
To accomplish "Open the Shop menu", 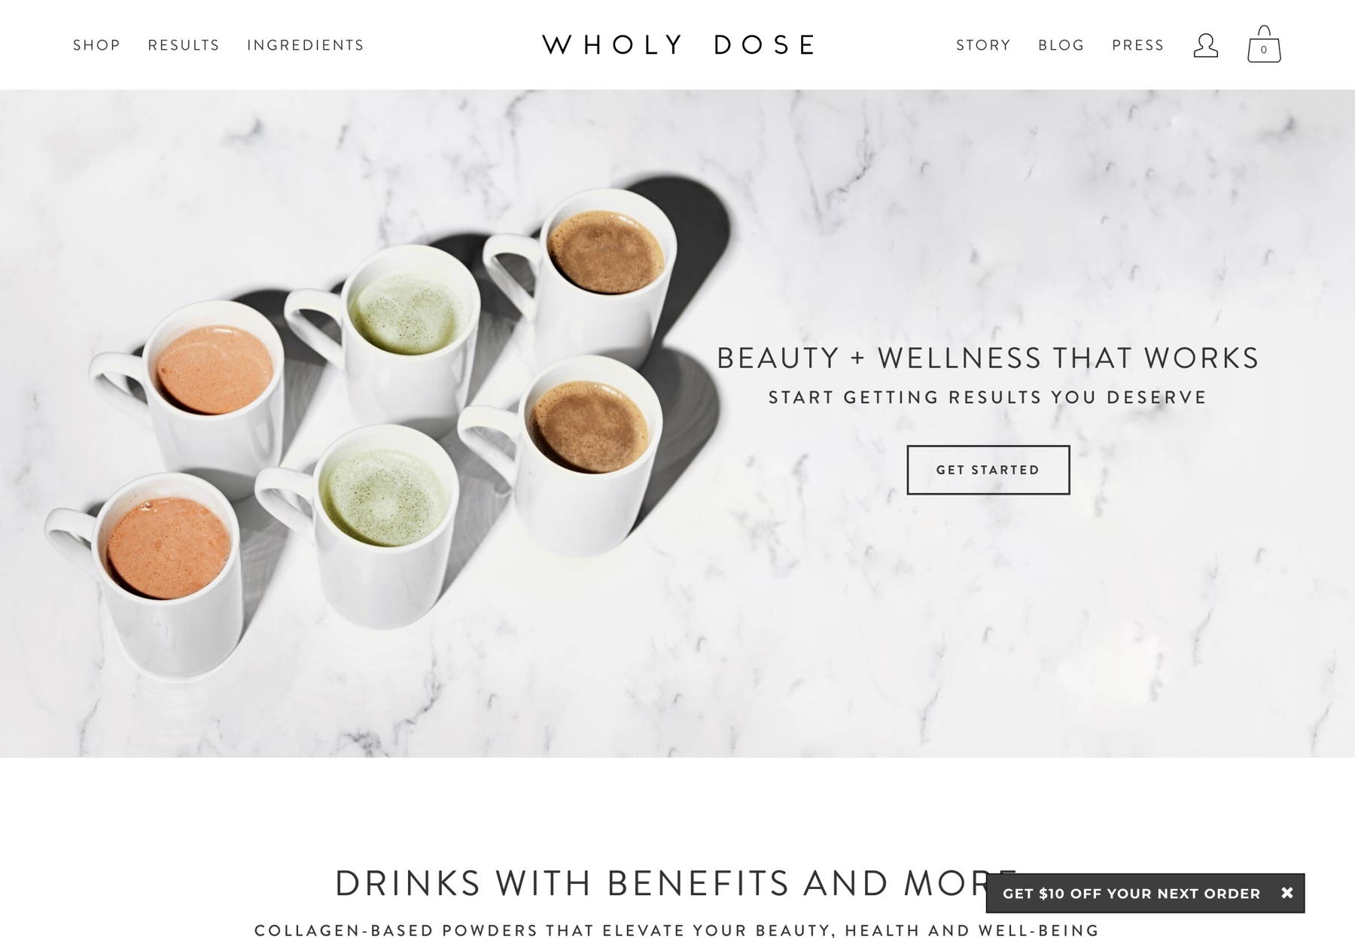I will (x=96, y=45).
